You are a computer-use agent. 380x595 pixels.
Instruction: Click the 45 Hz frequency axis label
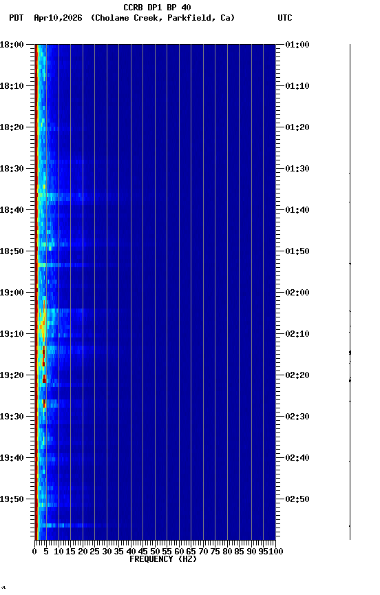143,552
